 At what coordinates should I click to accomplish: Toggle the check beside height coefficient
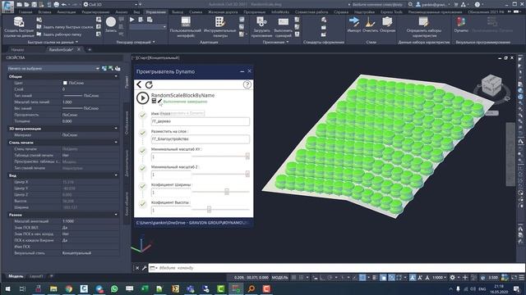tap(142, 204)
